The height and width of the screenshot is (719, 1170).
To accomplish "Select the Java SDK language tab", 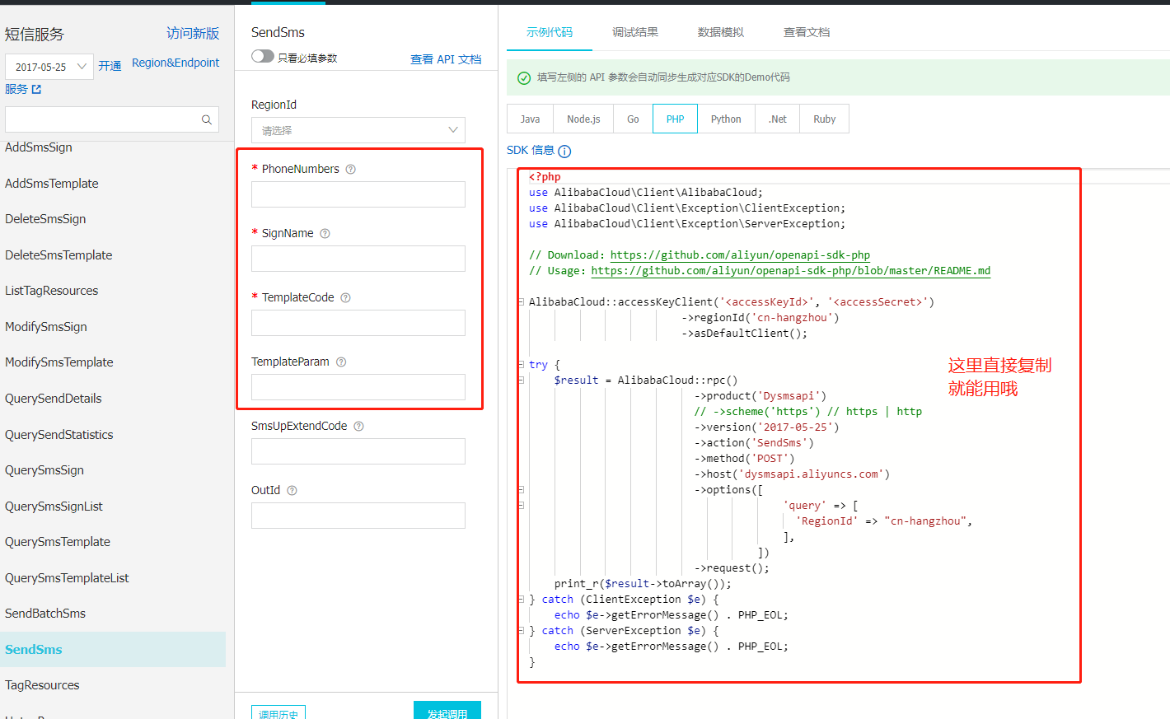I will click(531, 119).
